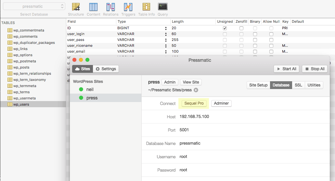The image size is (335, 181).
Task: Open the SSL tab
Action: click(x=299, y=85)
